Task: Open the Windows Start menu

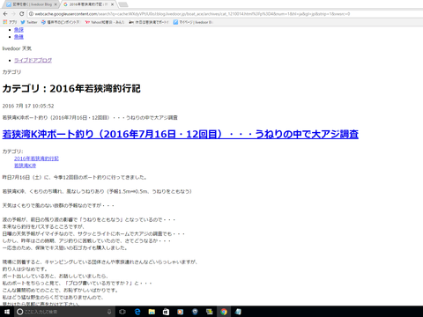Action: pos(7,312)
